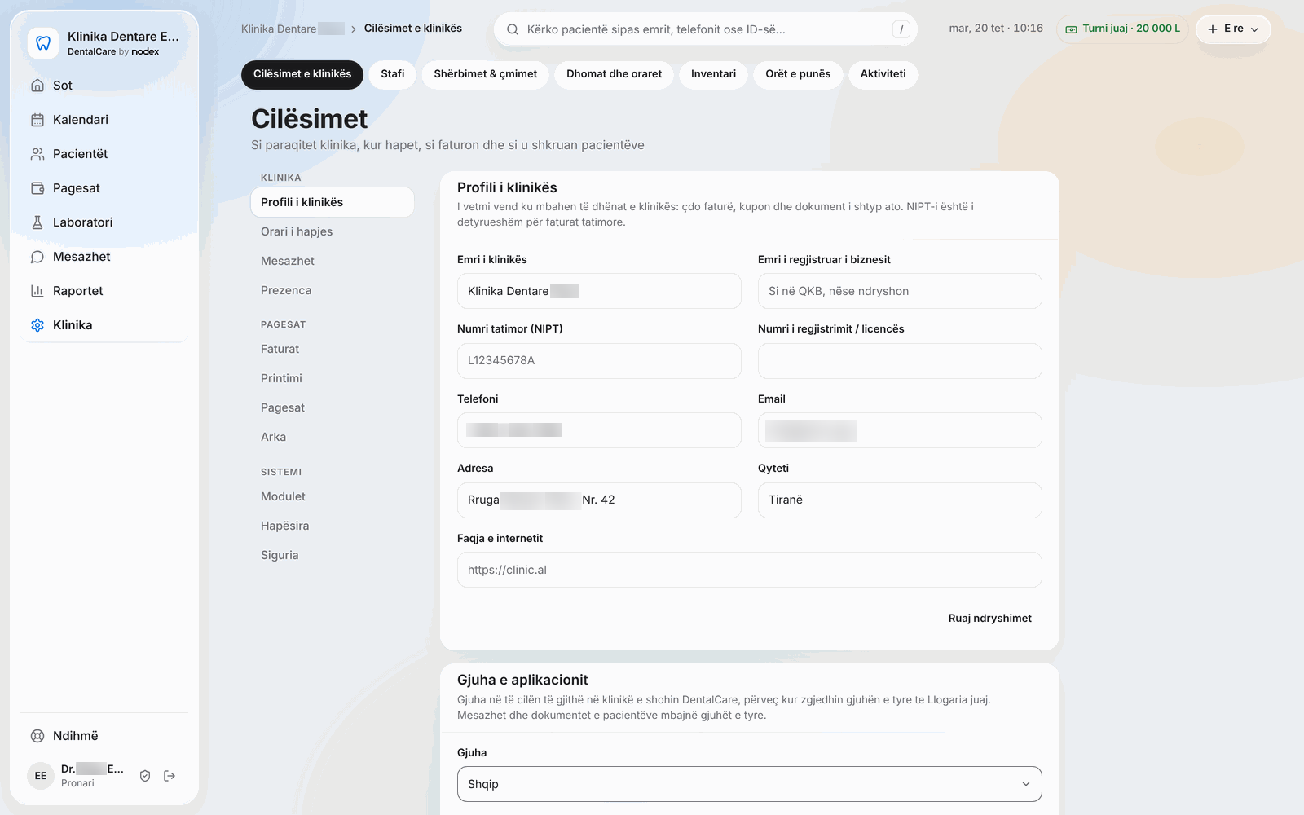
Task: Open the Orët e punës tab
Action: pos(799,74)
